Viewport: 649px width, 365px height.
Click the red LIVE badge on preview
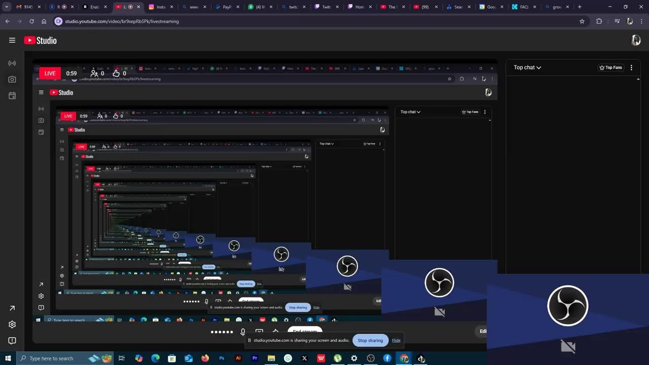click(50, 74)
